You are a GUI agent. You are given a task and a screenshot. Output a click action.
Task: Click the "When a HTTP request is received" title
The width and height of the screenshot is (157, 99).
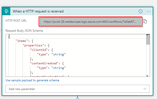[38, 11]
